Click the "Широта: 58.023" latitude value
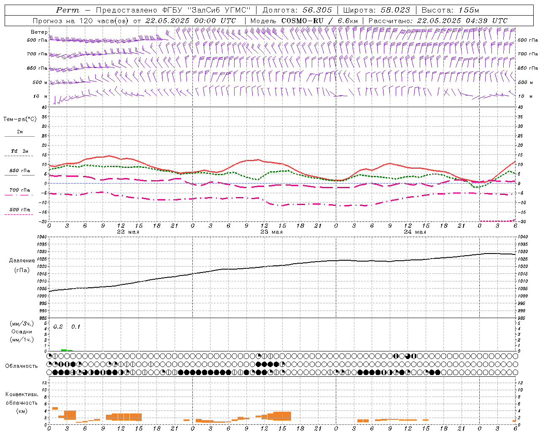 pos(376,10)
